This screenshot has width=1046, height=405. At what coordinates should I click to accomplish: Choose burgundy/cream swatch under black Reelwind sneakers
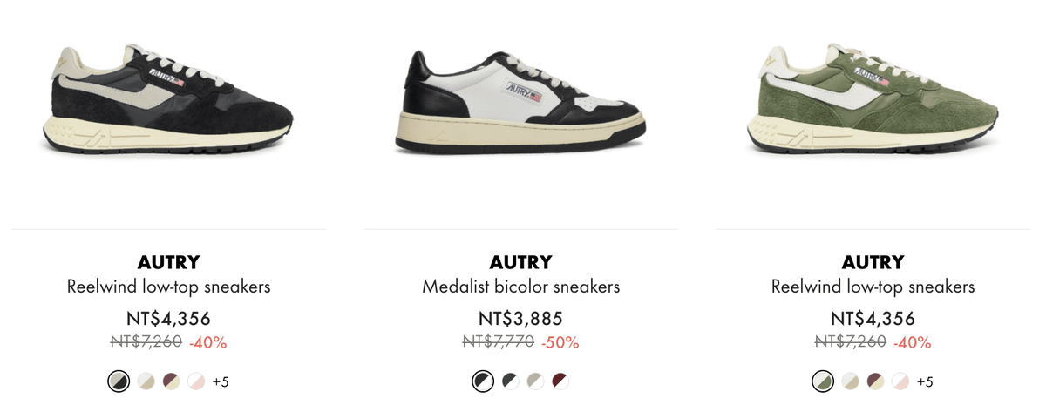171,381
